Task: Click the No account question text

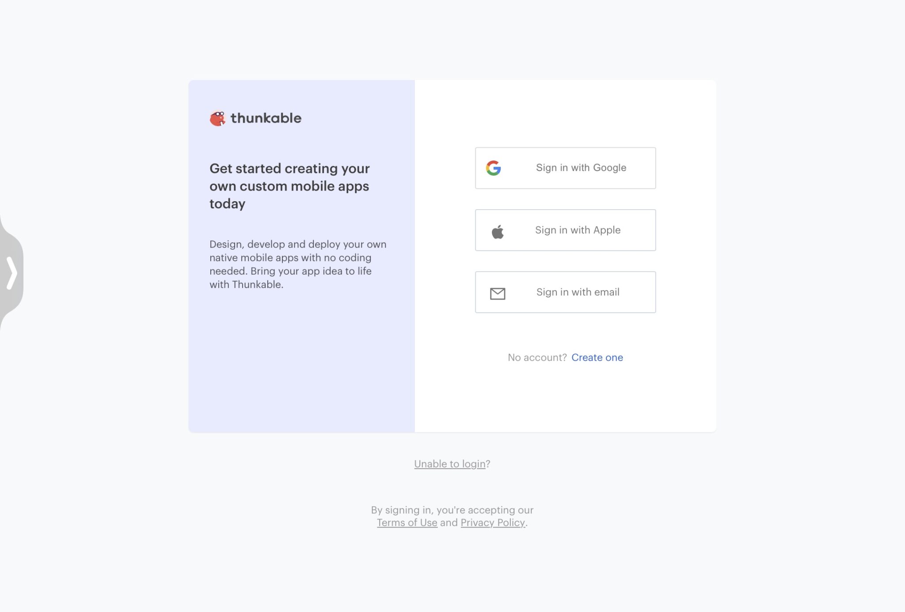Action: [x=537, y=357]
